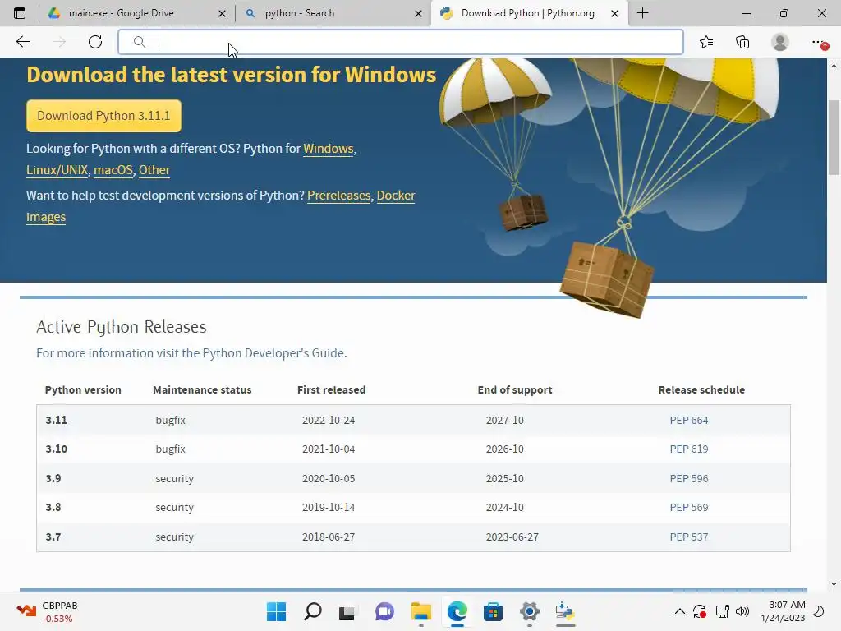Open the clock showing 3:07 AM

coord(783,611)
